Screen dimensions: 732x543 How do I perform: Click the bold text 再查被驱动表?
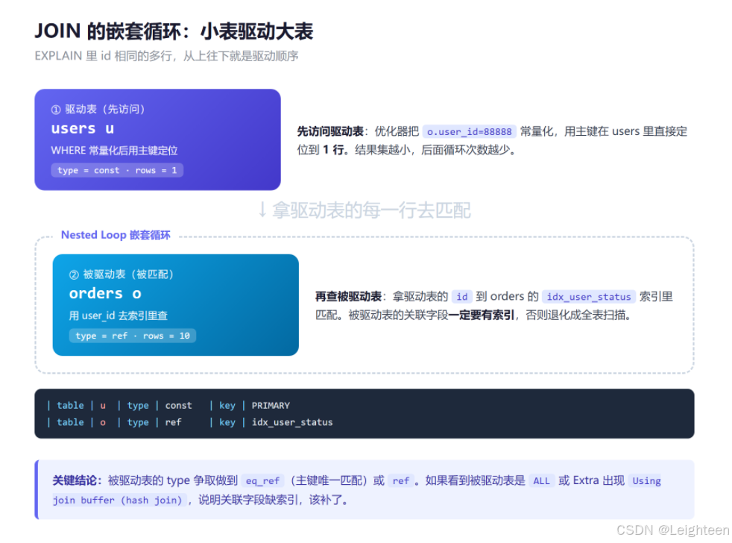coord(348,297)
